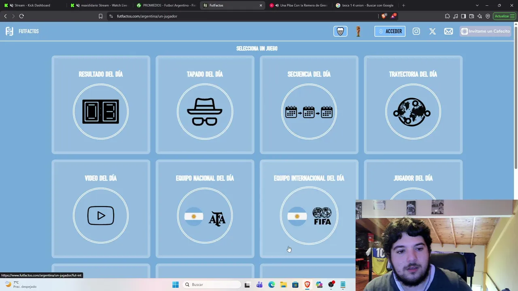The image size is (518, 291).
Task: Click the FutFactos logo icon in header
Action: (x=9, y=31)
